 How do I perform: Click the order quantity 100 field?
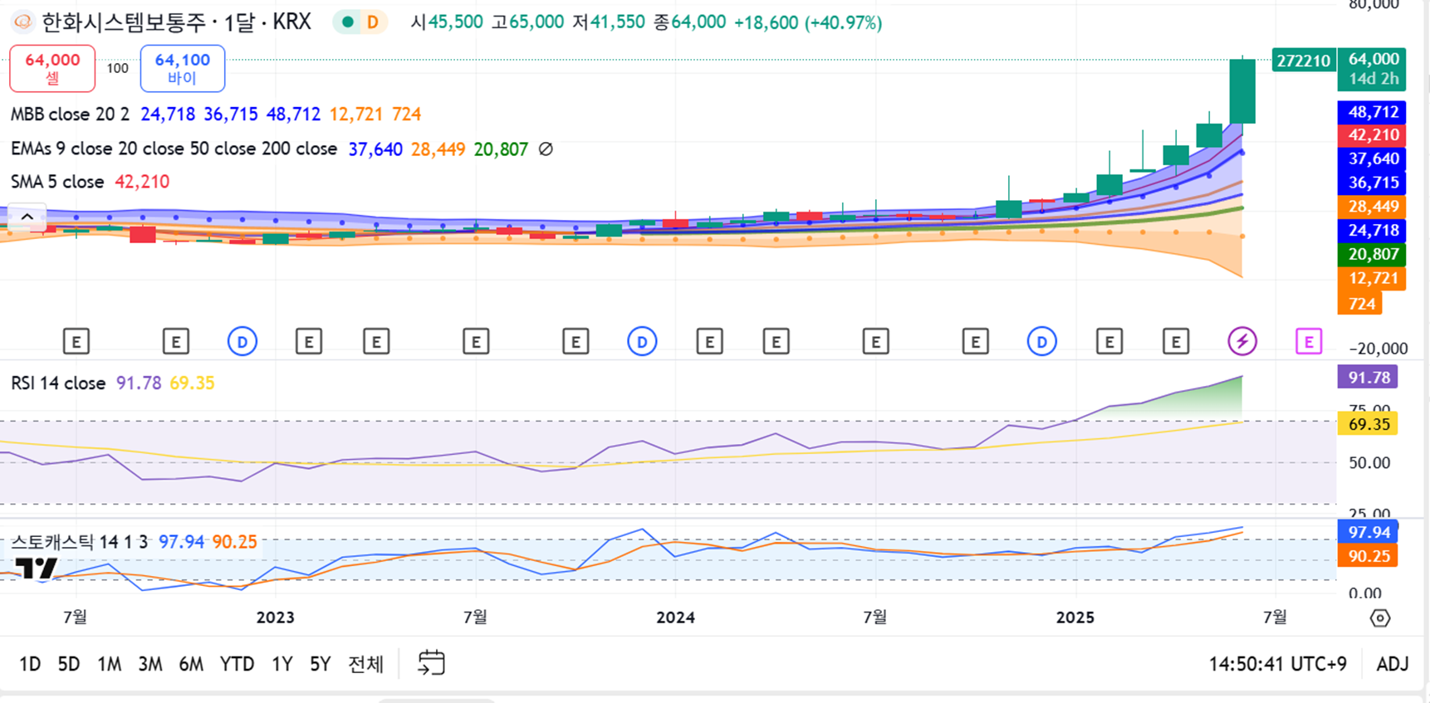(118, 68)
